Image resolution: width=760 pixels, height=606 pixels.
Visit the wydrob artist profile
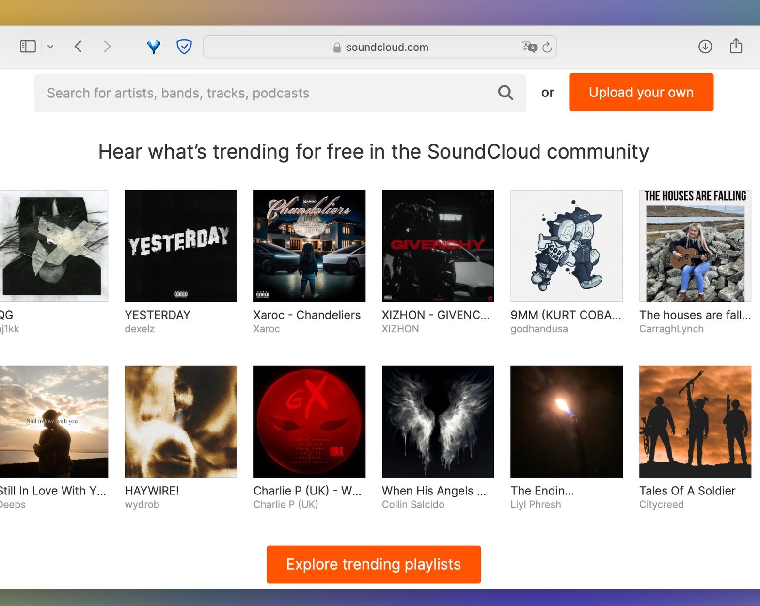click(x=142, y=505)
